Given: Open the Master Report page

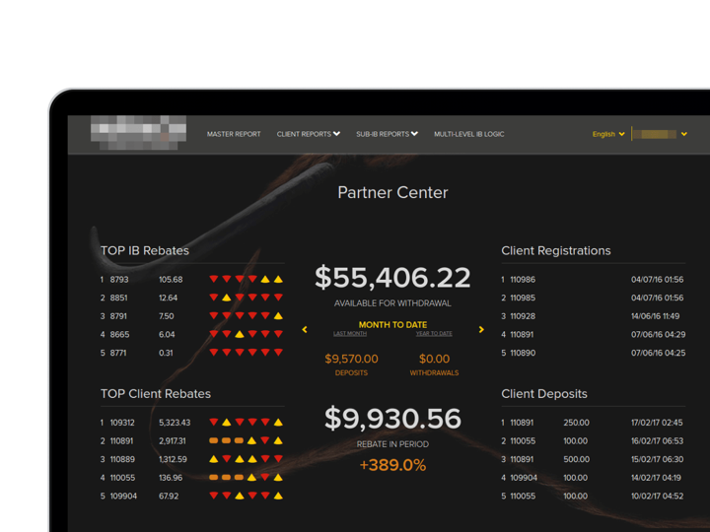Looking at the screenshot, I should (x=234, y=134).
